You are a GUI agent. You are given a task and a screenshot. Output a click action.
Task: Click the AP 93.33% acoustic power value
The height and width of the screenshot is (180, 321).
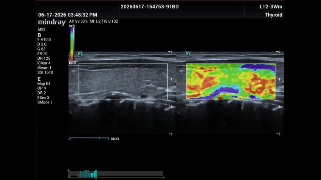[78, 21]
